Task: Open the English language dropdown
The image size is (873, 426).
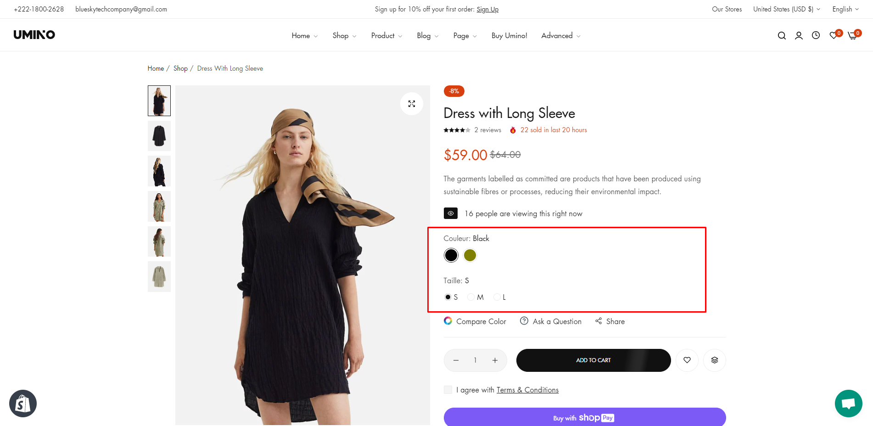Action: point(845,9)
